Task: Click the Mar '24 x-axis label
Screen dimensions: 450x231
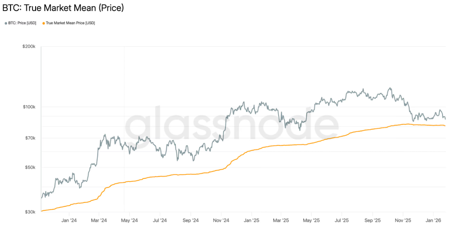Action: click(99, 220)
